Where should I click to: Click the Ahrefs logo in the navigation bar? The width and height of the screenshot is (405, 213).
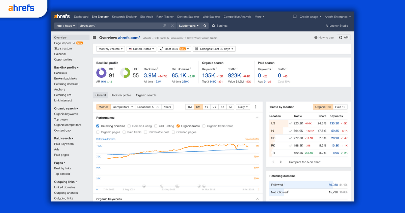(x=62, y=17)
